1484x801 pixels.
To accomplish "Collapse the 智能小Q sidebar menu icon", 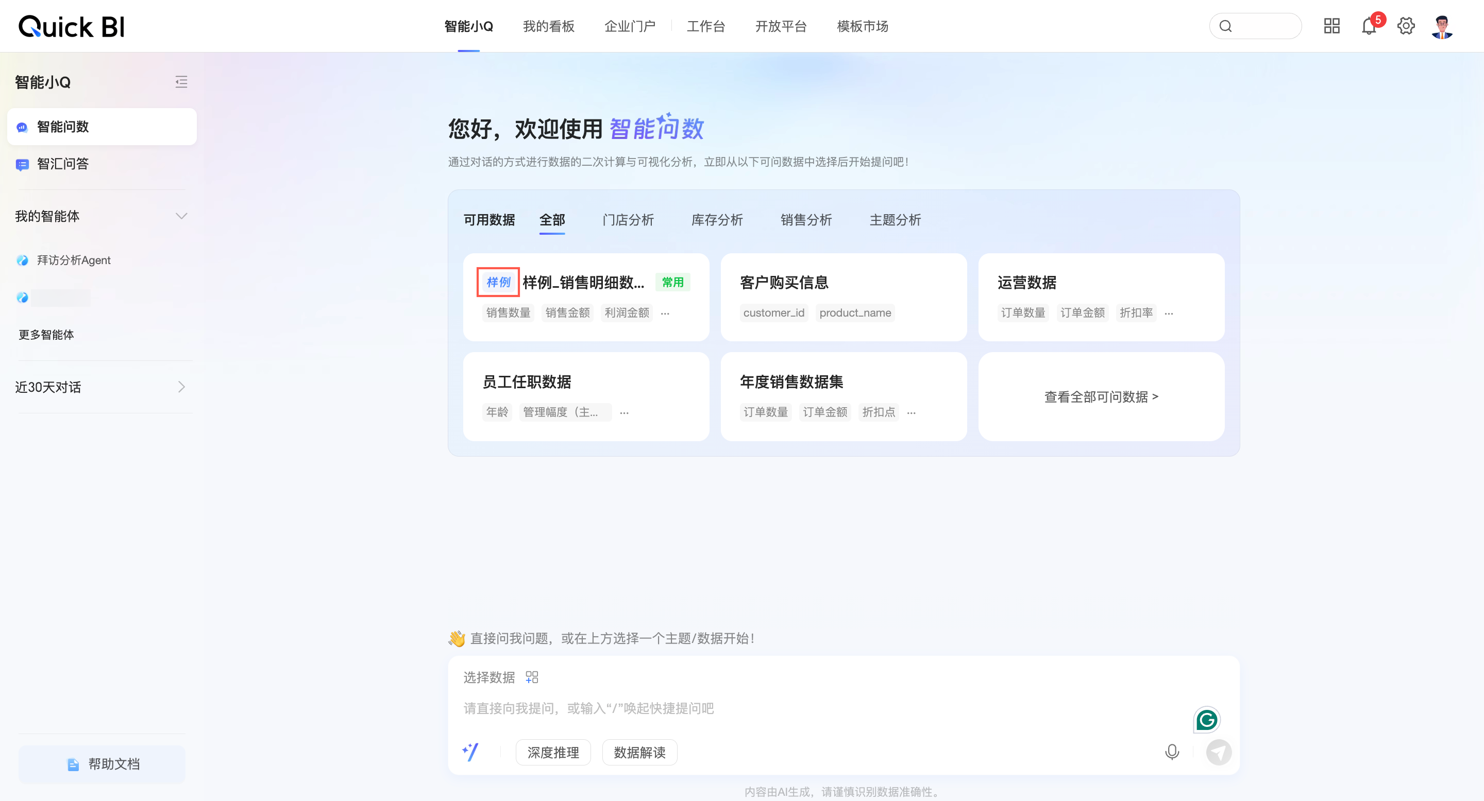I will click(x=181, y=82).
